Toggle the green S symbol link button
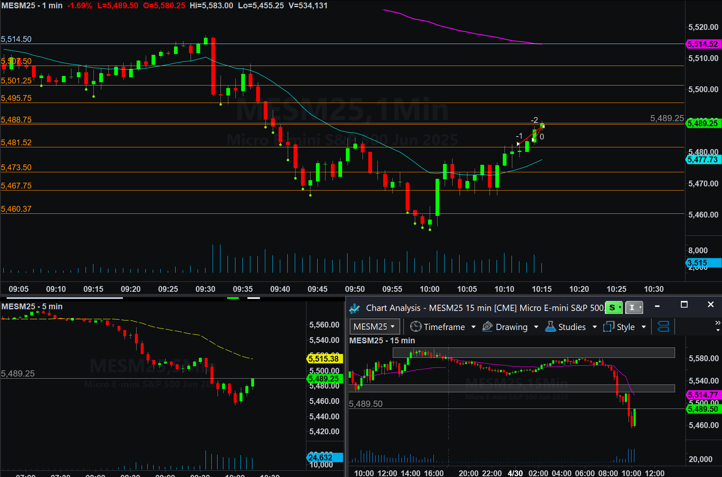This screenshot has width=722, height=477. (x=614, y=308)
